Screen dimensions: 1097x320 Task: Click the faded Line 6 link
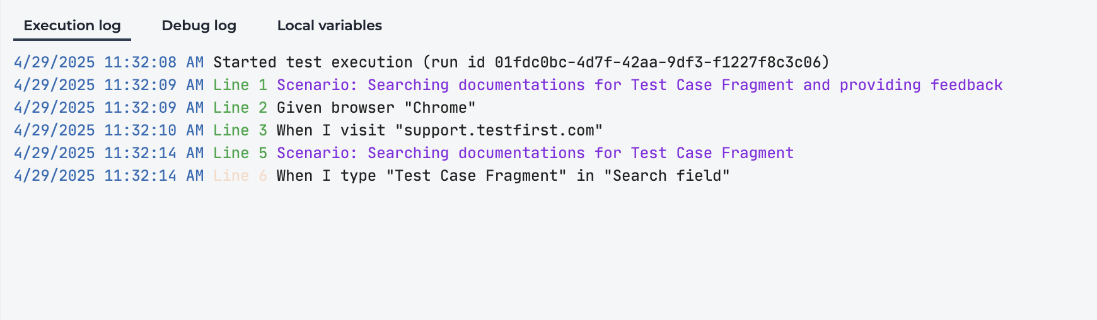[x=240, y=176]
